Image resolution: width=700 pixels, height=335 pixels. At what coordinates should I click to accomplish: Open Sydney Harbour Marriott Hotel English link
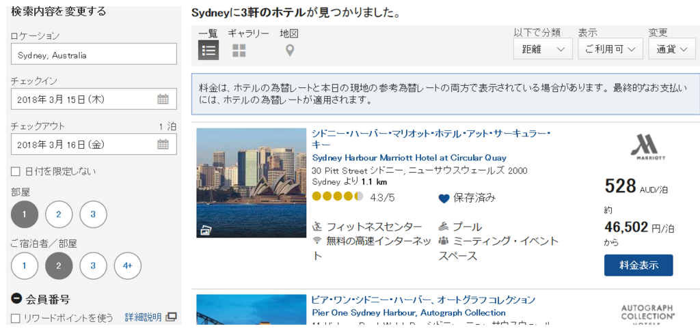click(x=409, y=158)
